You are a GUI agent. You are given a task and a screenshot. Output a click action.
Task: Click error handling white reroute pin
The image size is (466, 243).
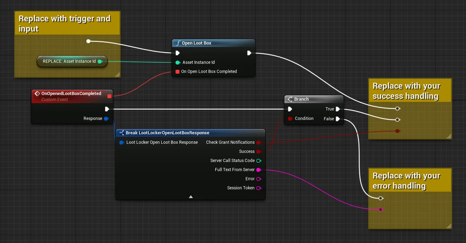381,198
